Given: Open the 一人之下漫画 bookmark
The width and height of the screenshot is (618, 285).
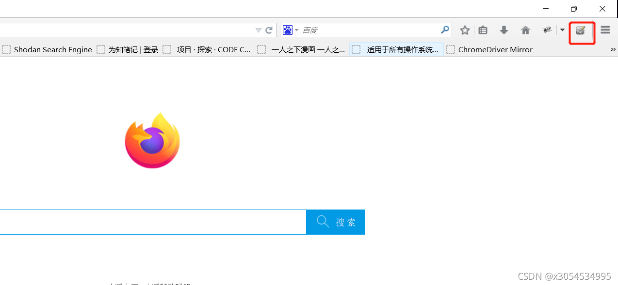Looking at the screenshot, I should pyautogui.click(x=301, y=49).
